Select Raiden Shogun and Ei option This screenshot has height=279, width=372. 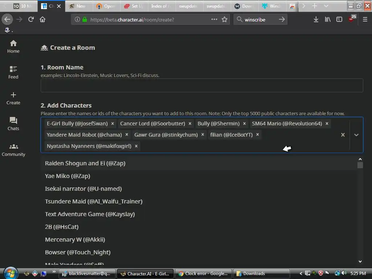(199, 163)
